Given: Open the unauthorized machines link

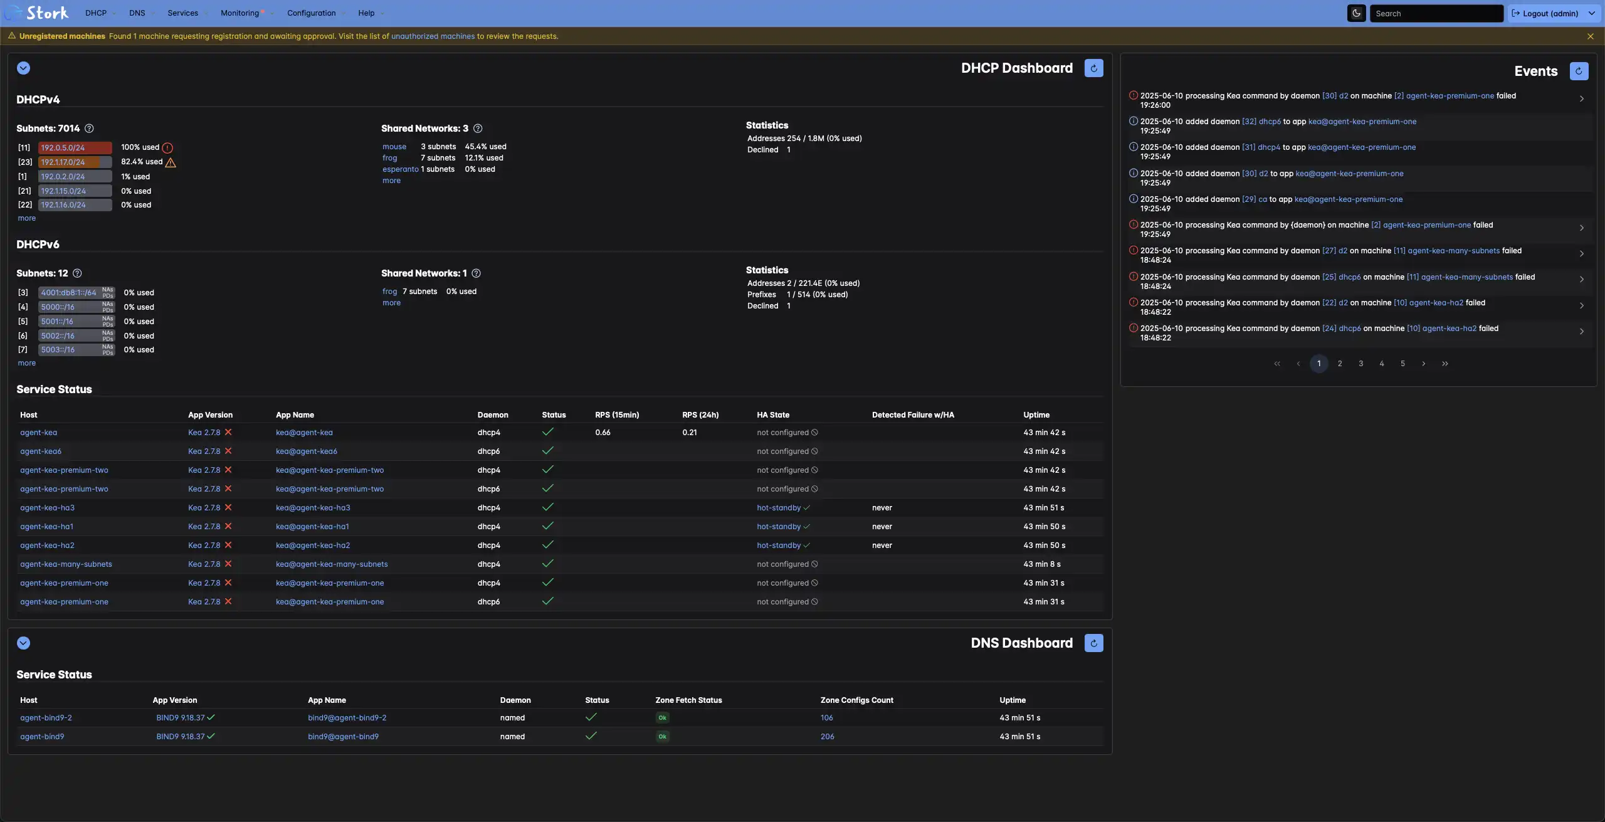Looking at the screenshot, I should (x=433, y=36).
